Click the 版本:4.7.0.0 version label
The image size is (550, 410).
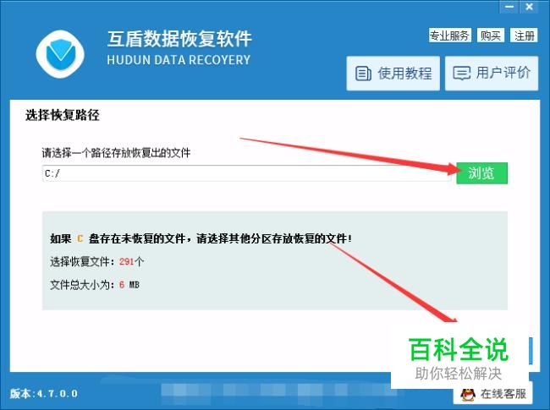(x=44, y=394)
